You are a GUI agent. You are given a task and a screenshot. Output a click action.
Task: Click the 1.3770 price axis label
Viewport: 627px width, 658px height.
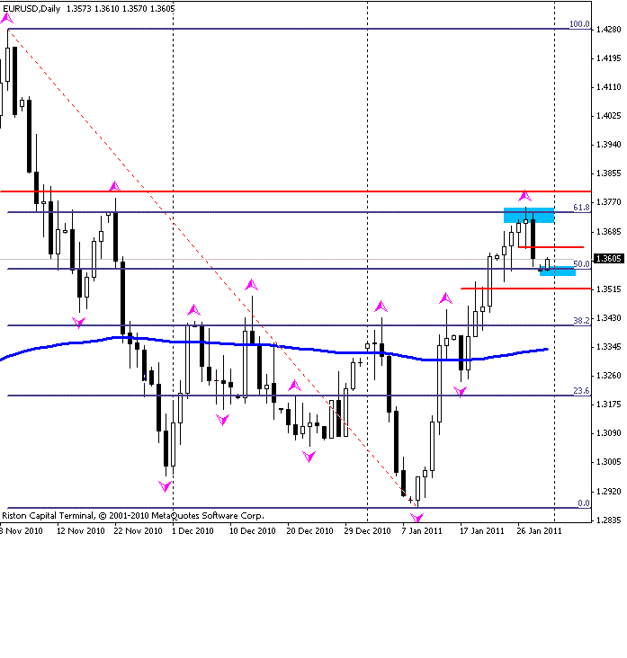pyautogui.click(x=608, y=202)
